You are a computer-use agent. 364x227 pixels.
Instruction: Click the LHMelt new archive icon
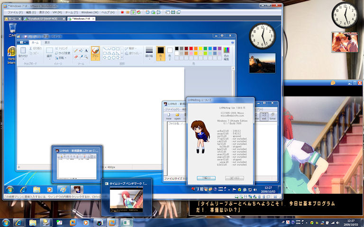[x=169, y=116]
